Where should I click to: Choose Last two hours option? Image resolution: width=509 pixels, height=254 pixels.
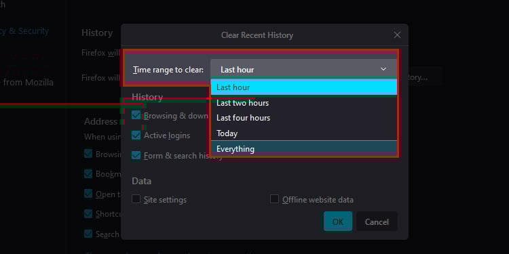[x=304, y=103]
